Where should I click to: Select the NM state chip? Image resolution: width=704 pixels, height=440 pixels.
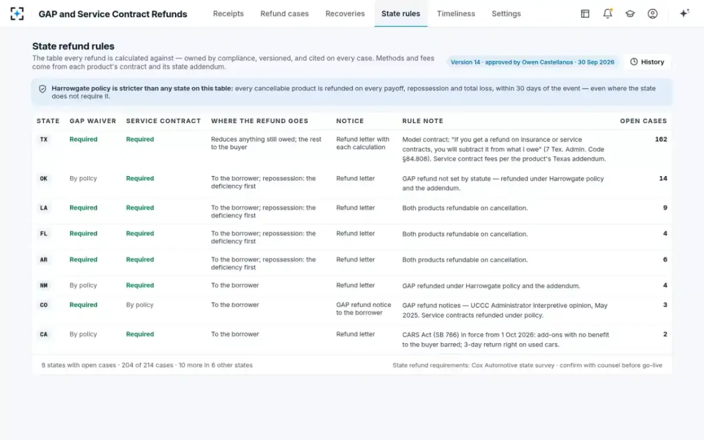[44, 285]
